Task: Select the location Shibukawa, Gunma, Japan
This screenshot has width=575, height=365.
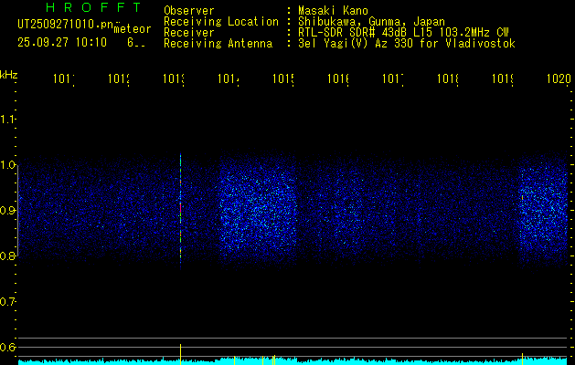Action: [371, 22]
